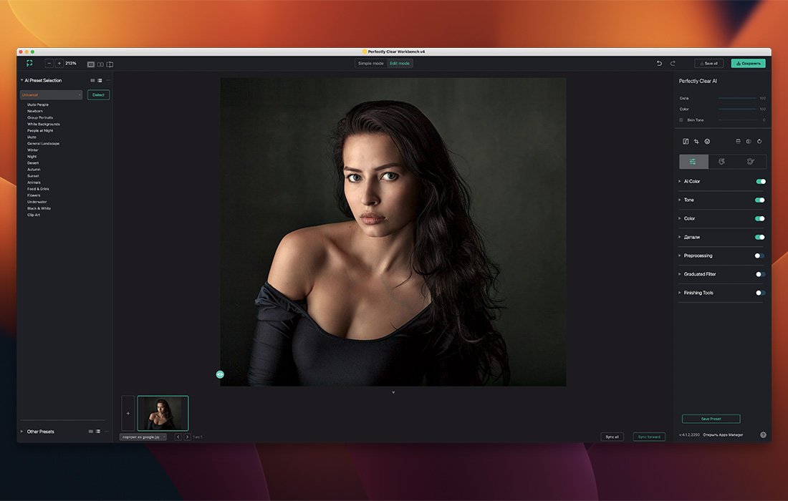Click the zoom out minus button
This screenshot has width=788, height=501.
click(49, 64)
